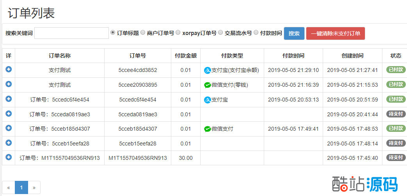Select the 订单标题 radio button
407x196 pixels.
113,33
